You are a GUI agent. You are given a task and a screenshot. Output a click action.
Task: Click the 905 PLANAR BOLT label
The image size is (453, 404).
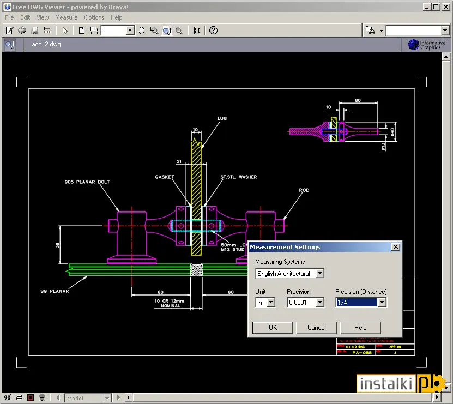click(x=87, y=182)
